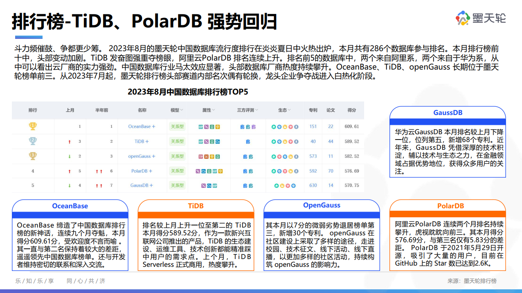Click the 墨天轮 logo at top right

pyautogui.click(x=481, y=18)
